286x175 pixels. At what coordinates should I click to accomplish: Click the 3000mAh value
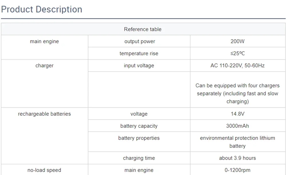(x=237, y=126)
